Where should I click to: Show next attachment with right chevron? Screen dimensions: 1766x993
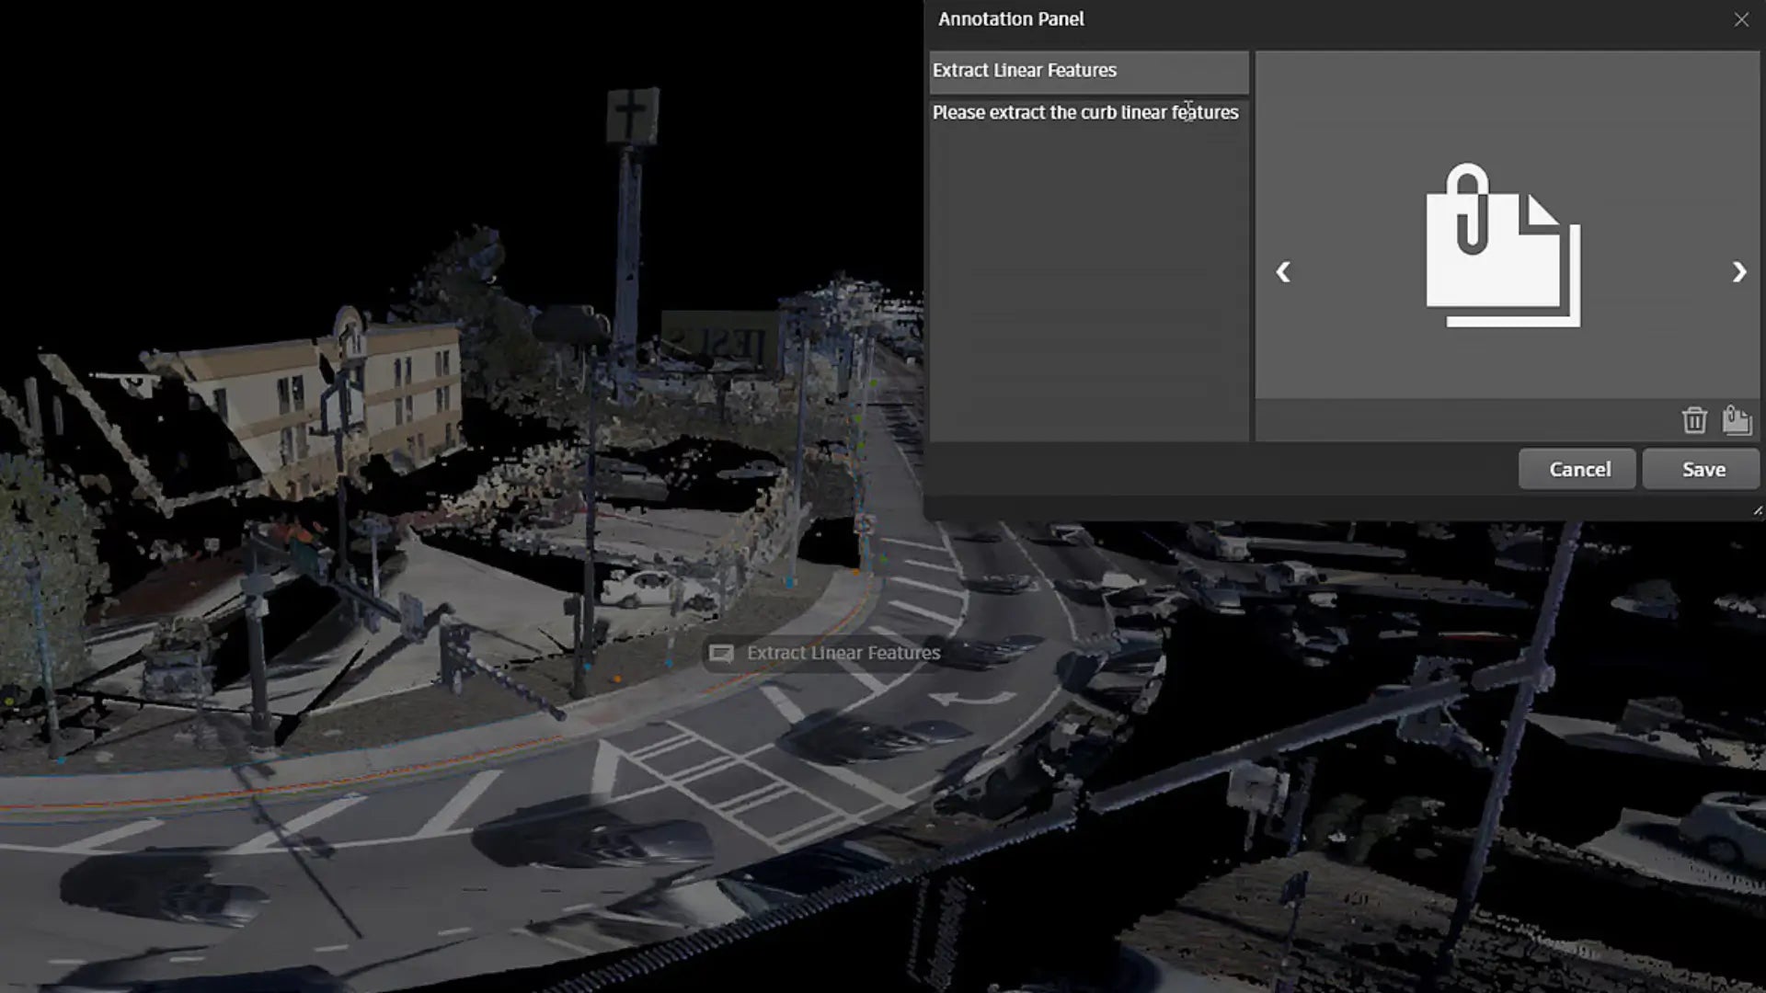(x=1738, y=272)
